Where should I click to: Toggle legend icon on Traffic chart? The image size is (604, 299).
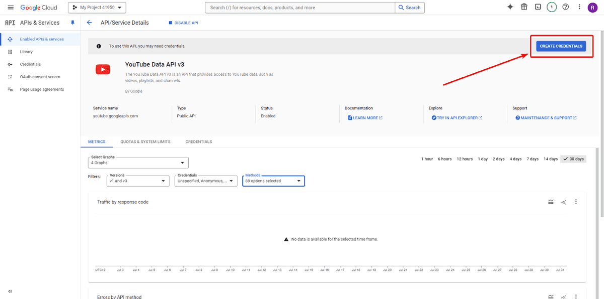coord(551,202)
